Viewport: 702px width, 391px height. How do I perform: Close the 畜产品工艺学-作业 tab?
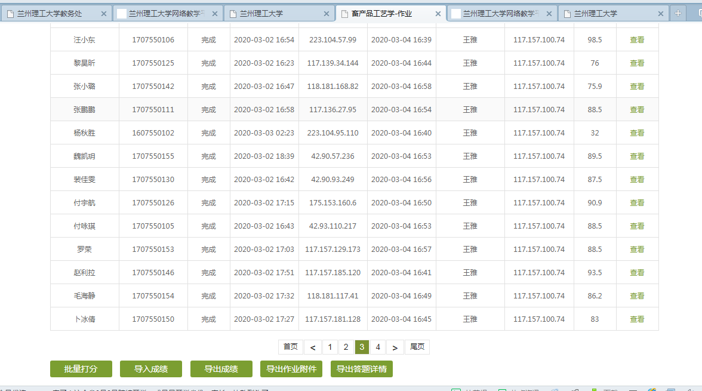click(438, 14)
